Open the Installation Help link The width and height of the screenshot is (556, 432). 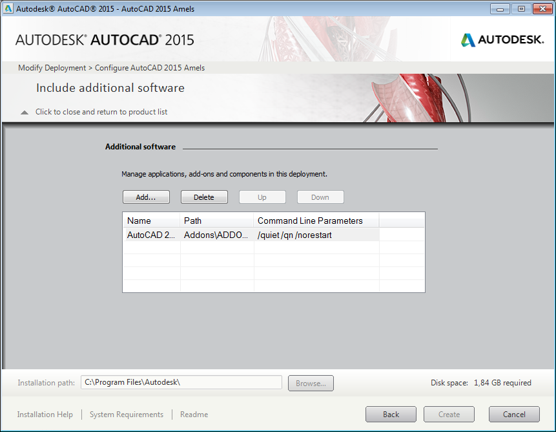click(45, 415)
